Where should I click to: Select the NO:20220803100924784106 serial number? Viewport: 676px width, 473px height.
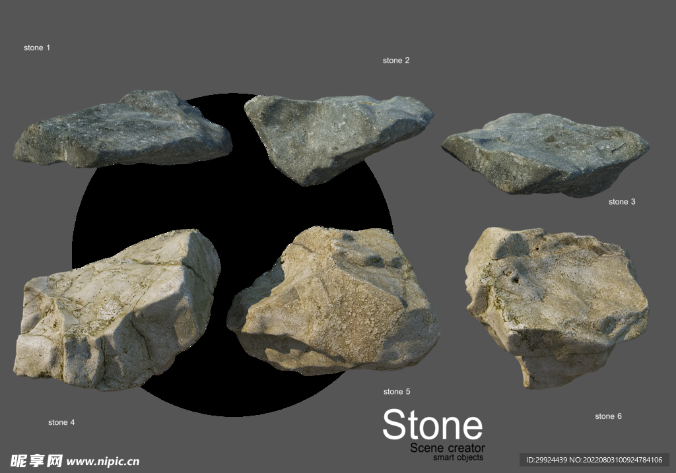(x=615, y=460)
